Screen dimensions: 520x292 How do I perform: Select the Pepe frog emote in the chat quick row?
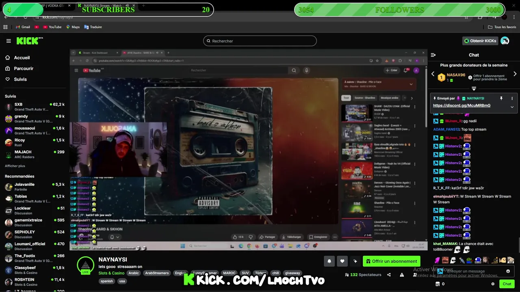470,260
